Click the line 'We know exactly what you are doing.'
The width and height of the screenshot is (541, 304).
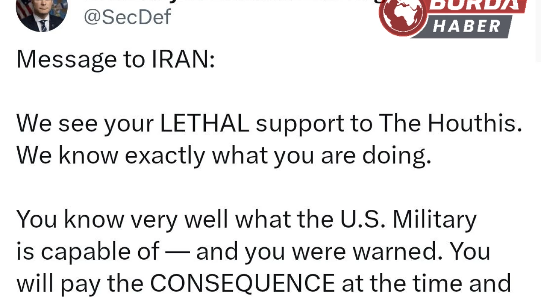click(x=224, y=156)
